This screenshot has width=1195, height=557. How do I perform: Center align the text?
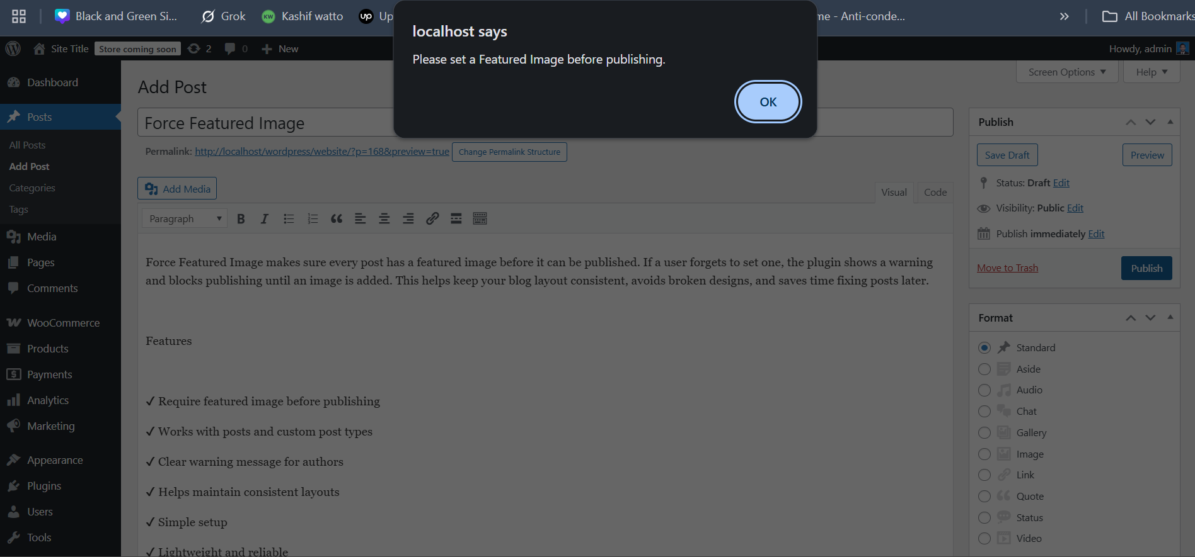[384, 219]
